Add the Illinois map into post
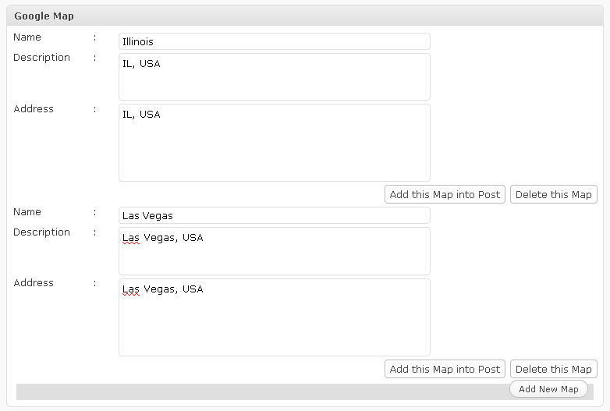The image size is (610, 411). click(x=445, y=194)
